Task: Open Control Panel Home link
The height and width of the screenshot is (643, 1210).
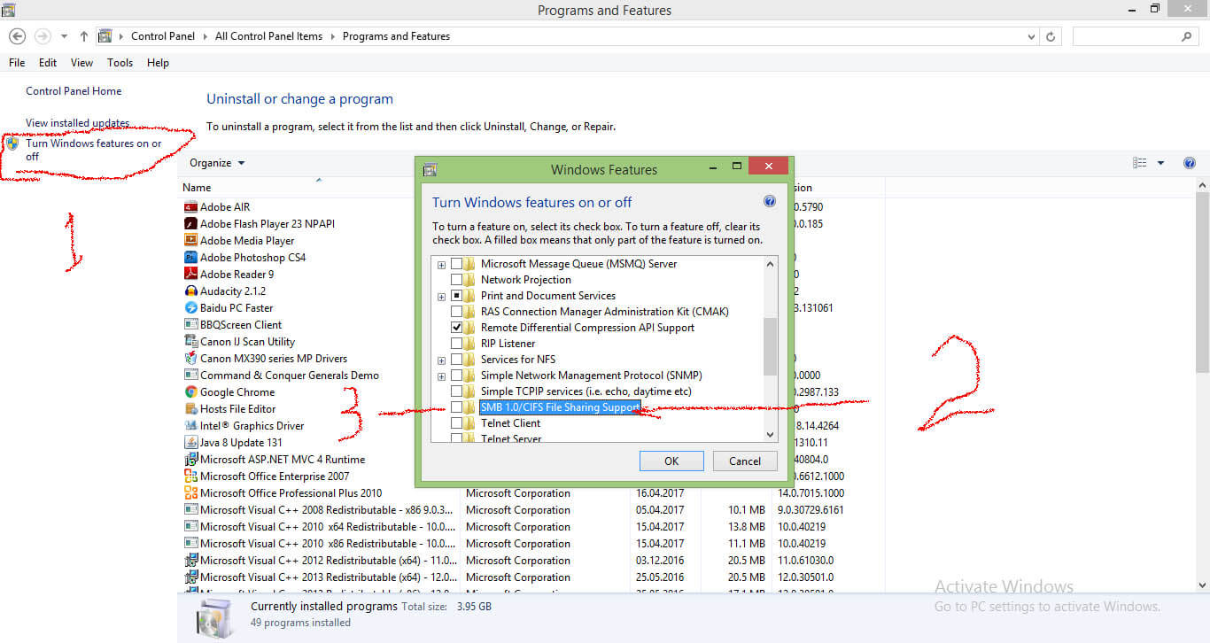Action: (74, 91)
